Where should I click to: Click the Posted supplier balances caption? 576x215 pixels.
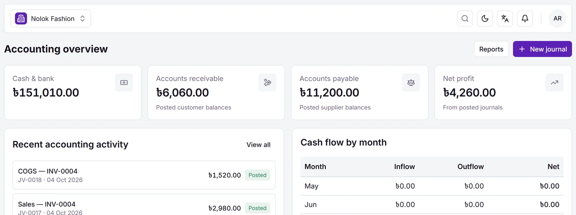coord(335,107)
